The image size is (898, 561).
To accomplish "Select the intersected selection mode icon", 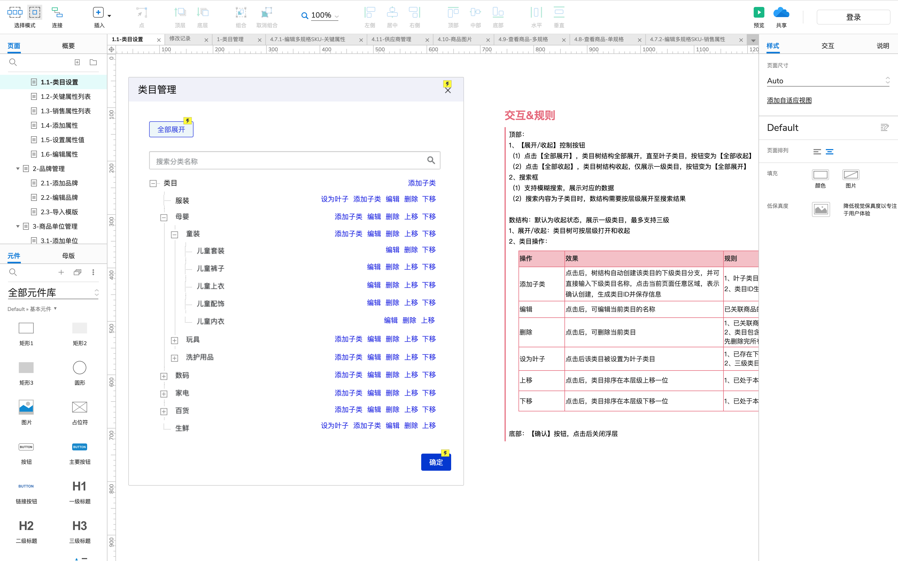I will (x=15, y=12).
